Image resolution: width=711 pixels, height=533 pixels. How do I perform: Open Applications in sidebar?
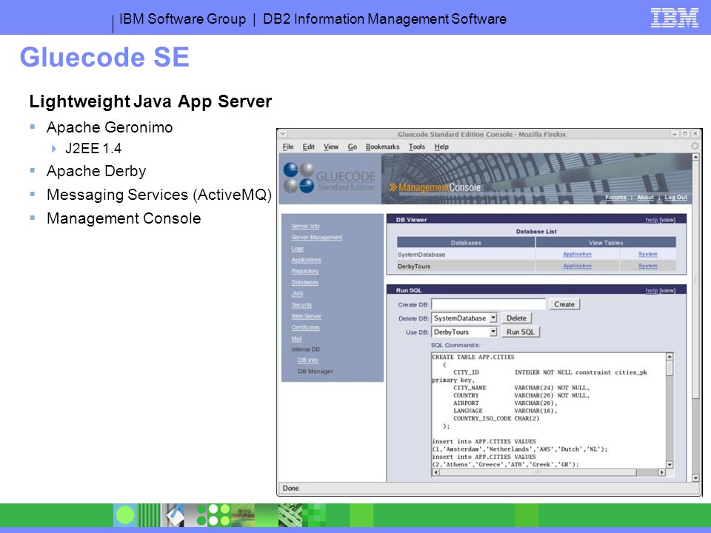pos(306,260)
